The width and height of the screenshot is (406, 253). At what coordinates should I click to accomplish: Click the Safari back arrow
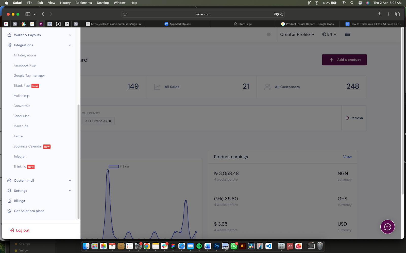pyautogui.click(x=43, y=14)
